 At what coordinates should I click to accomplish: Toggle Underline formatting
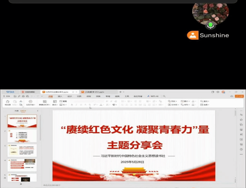(81, 105)
